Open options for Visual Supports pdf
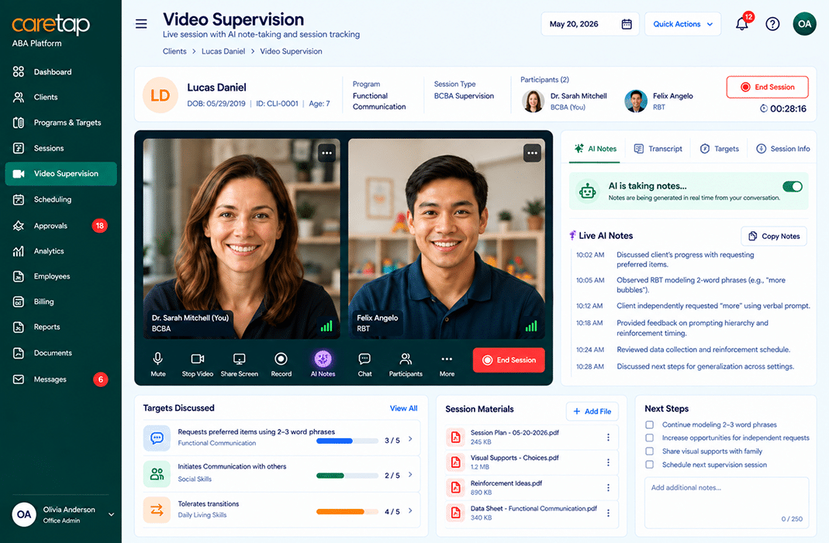The width and height of the screenshot is (829, 543). click(608, 462)
